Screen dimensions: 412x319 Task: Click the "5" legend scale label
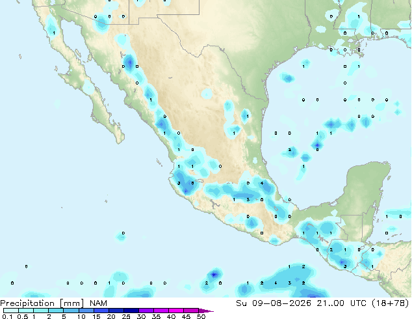click(64, 316)
